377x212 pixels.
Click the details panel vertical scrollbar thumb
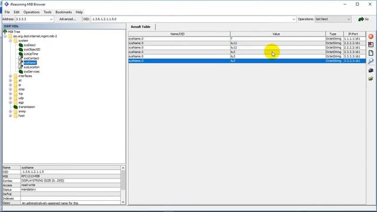(x=123, y=180)
